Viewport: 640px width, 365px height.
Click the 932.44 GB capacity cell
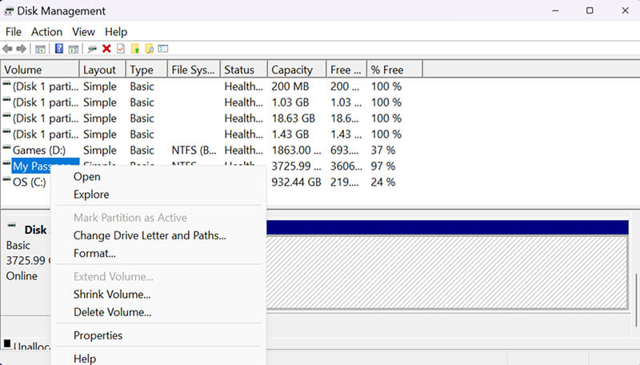[x=296, y=182]
